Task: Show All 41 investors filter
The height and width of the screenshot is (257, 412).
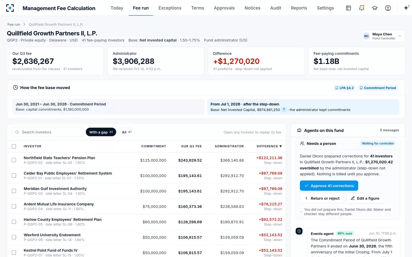Action: point(126,132)
